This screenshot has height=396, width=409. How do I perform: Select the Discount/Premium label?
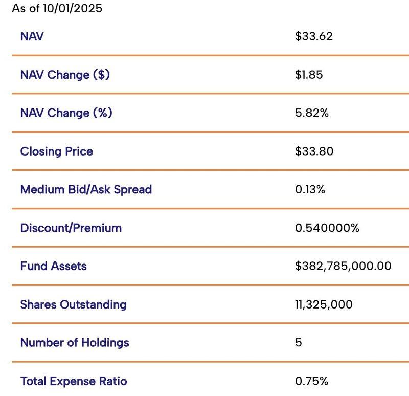tap(71, 228)
